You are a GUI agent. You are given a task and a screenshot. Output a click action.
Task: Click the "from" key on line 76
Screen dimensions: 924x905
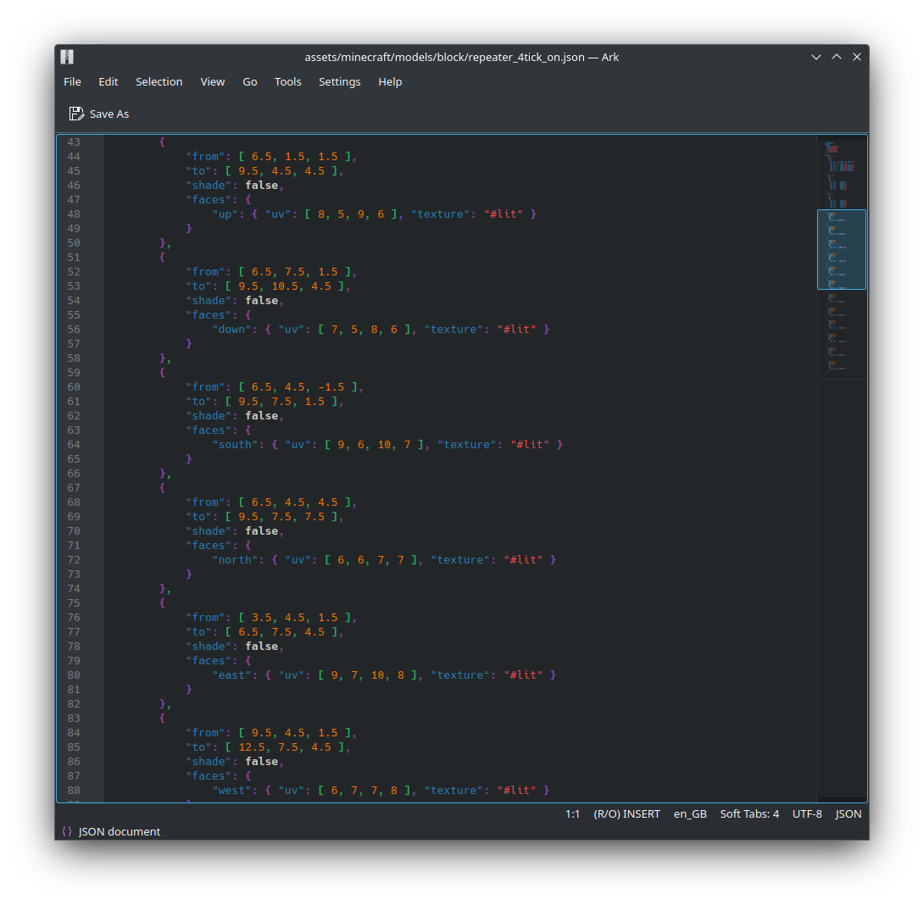(x=205, y=618)
